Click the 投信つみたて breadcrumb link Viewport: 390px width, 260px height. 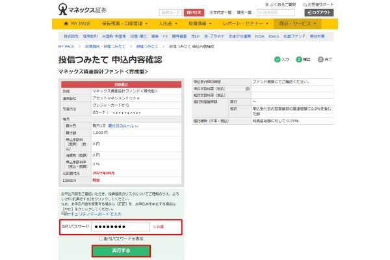pos(147,47)
